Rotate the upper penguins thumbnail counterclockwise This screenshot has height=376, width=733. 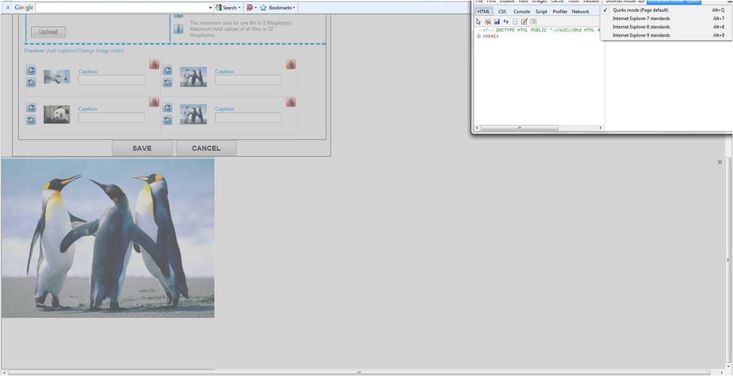click(168, 83)
